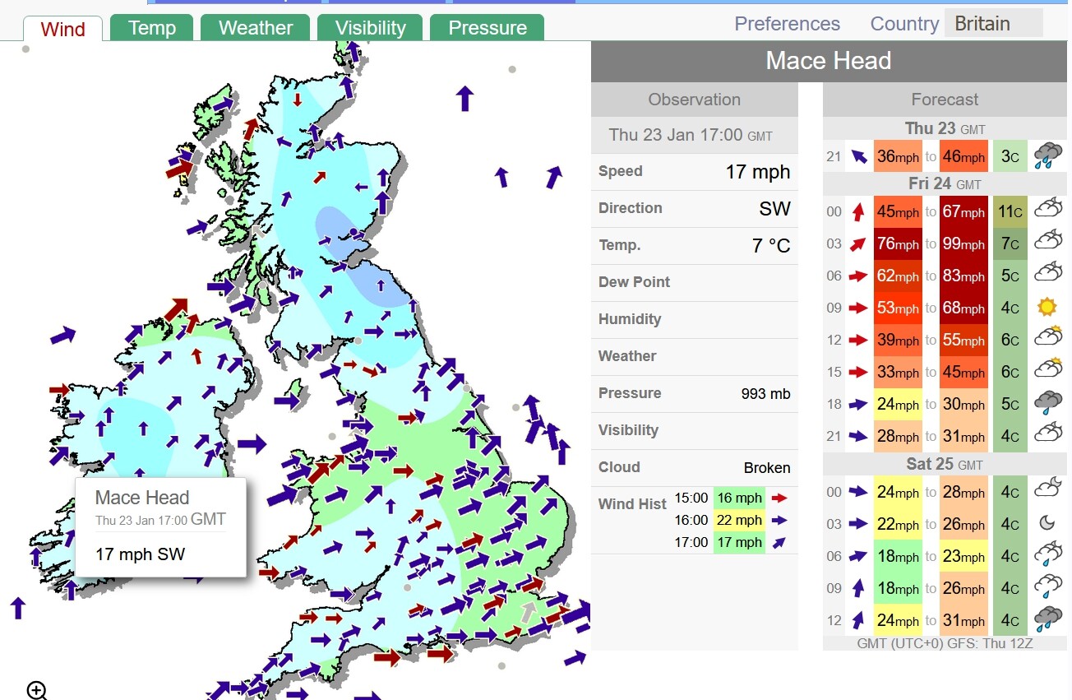1072x700 pixels.
Task: Click the Speed value of 17 mph
Action: (757, 172)
